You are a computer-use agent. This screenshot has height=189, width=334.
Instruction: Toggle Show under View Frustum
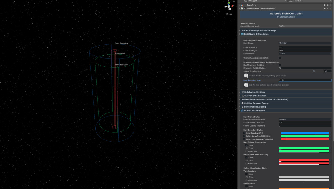pyautogui.click(x=247, y=174)
